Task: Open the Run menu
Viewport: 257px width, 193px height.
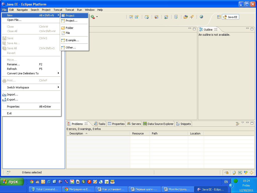Action: tap(80, 10)
